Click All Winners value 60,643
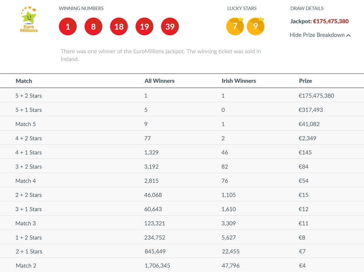 click(x=153, y=209)
